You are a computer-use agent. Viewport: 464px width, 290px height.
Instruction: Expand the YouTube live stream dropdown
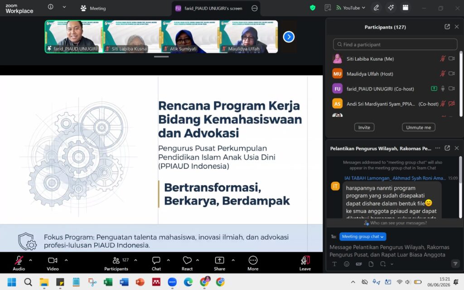point(351,8)
